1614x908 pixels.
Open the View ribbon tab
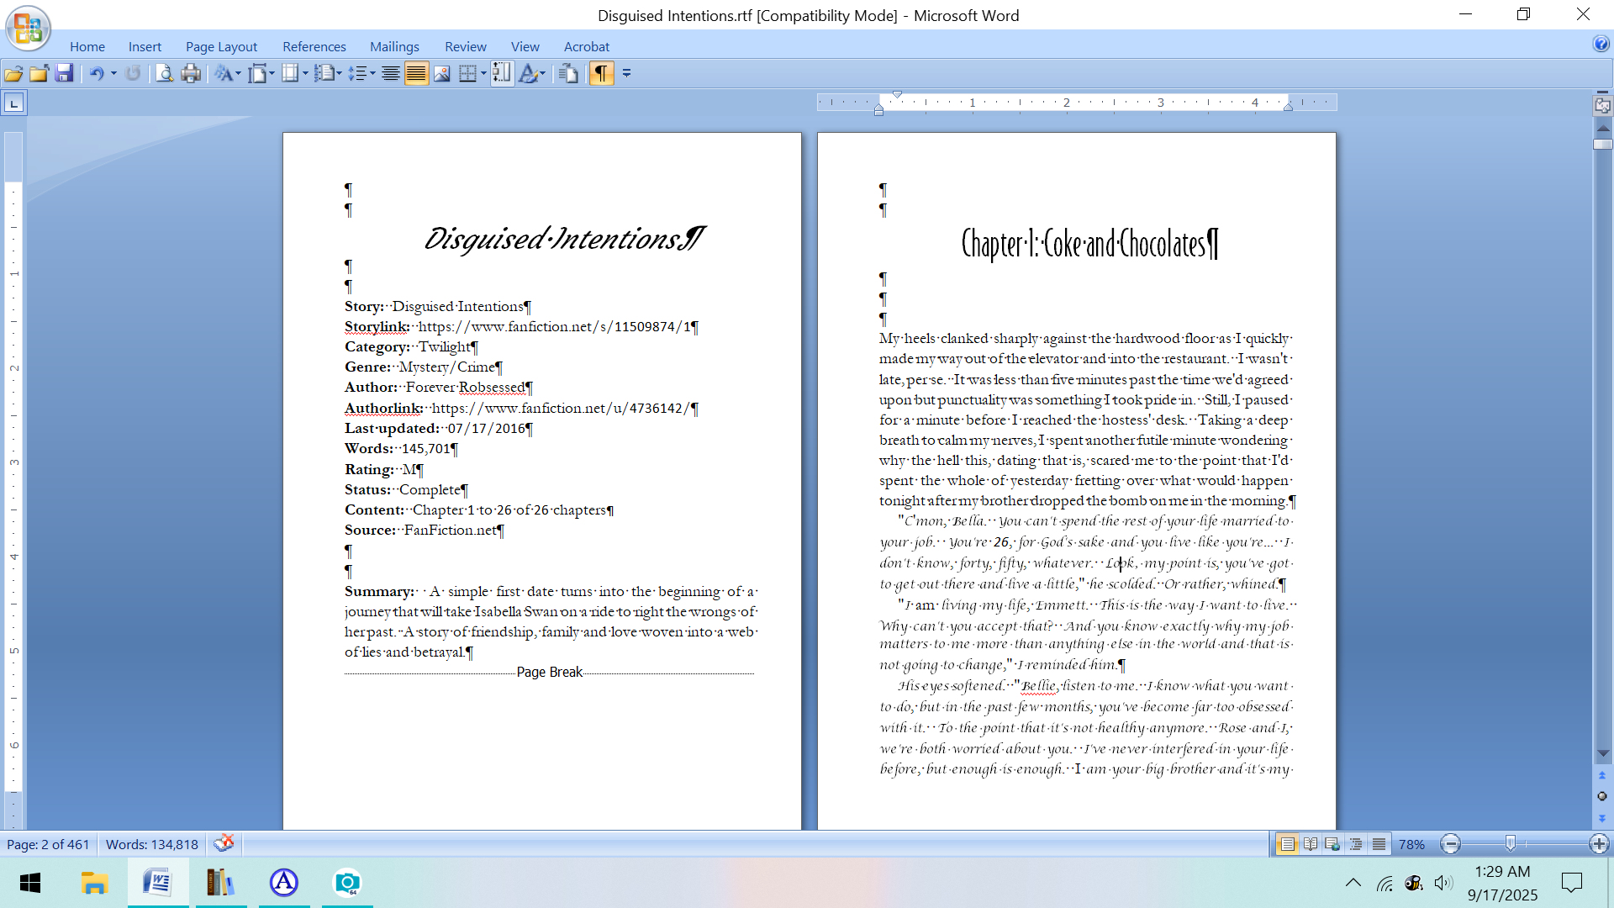pos(525,46)
